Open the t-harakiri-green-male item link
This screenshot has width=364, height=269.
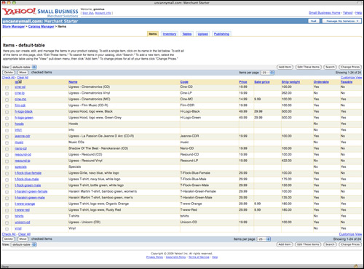click(30, 198)
